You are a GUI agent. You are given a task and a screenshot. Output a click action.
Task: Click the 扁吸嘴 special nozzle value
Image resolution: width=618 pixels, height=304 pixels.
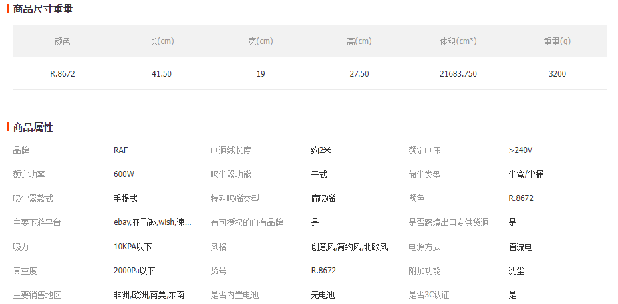pyautogui.click(x=323, y=198)
